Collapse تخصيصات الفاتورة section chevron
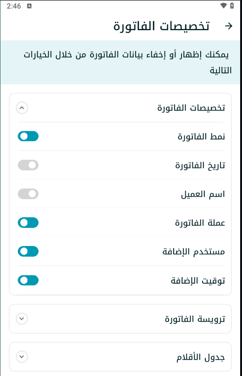This screenshot has height=376, width=242. pos(22,108)
